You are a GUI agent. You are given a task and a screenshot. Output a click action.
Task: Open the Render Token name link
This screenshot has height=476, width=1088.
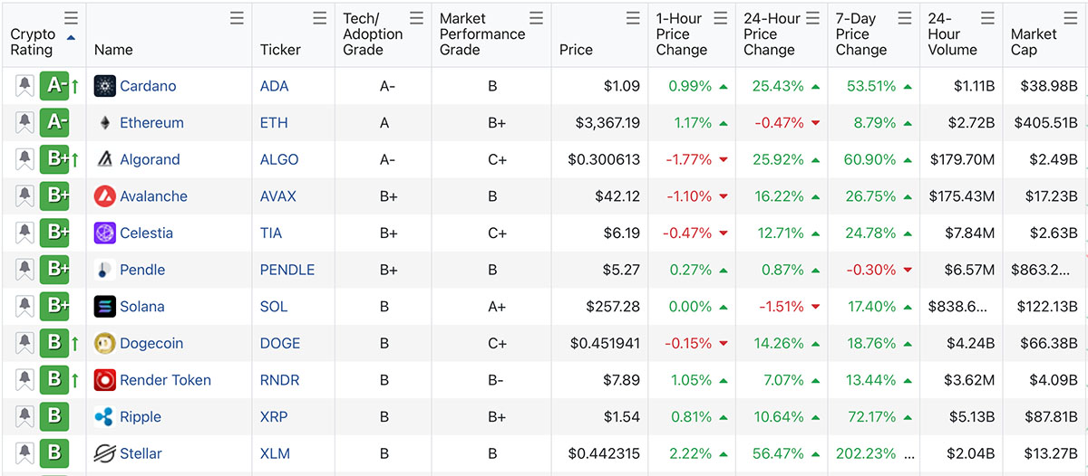click(165, 380)
